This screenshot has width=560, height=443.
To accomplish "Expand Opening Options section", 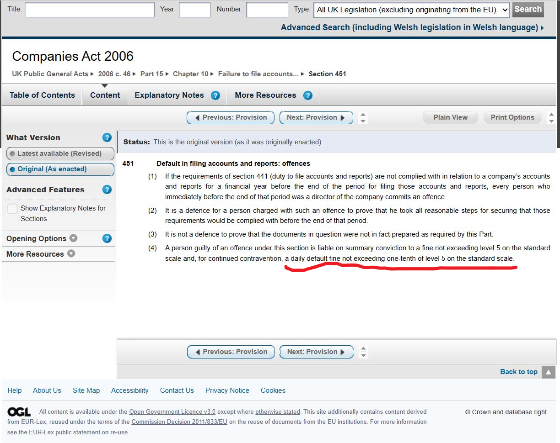I will click(42, 238).
